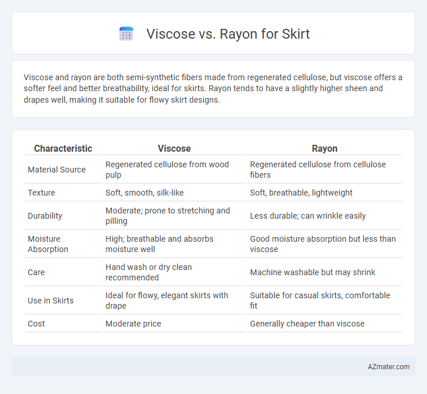This screenshot has width=427, height=394.
Task: Click the table grid icon beside the title
Action: 126,34
